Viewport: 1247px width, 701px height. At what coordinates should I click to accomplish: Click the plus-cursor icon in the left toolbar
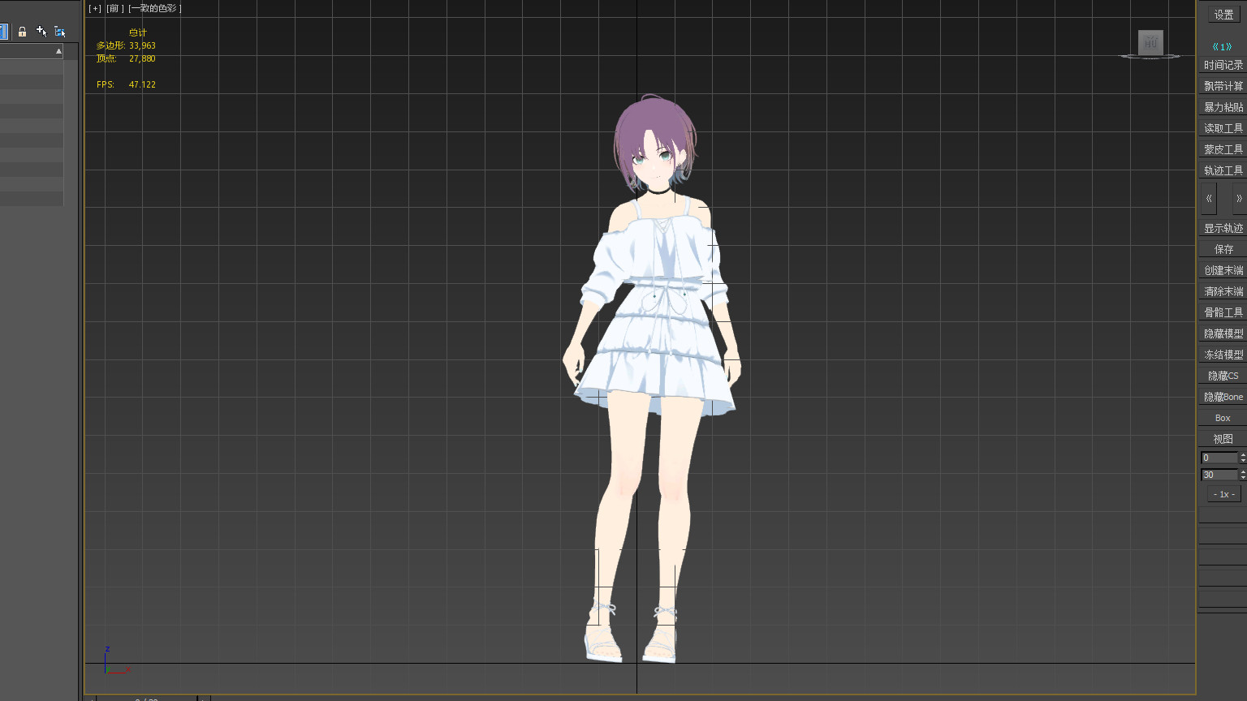point(41,32)
